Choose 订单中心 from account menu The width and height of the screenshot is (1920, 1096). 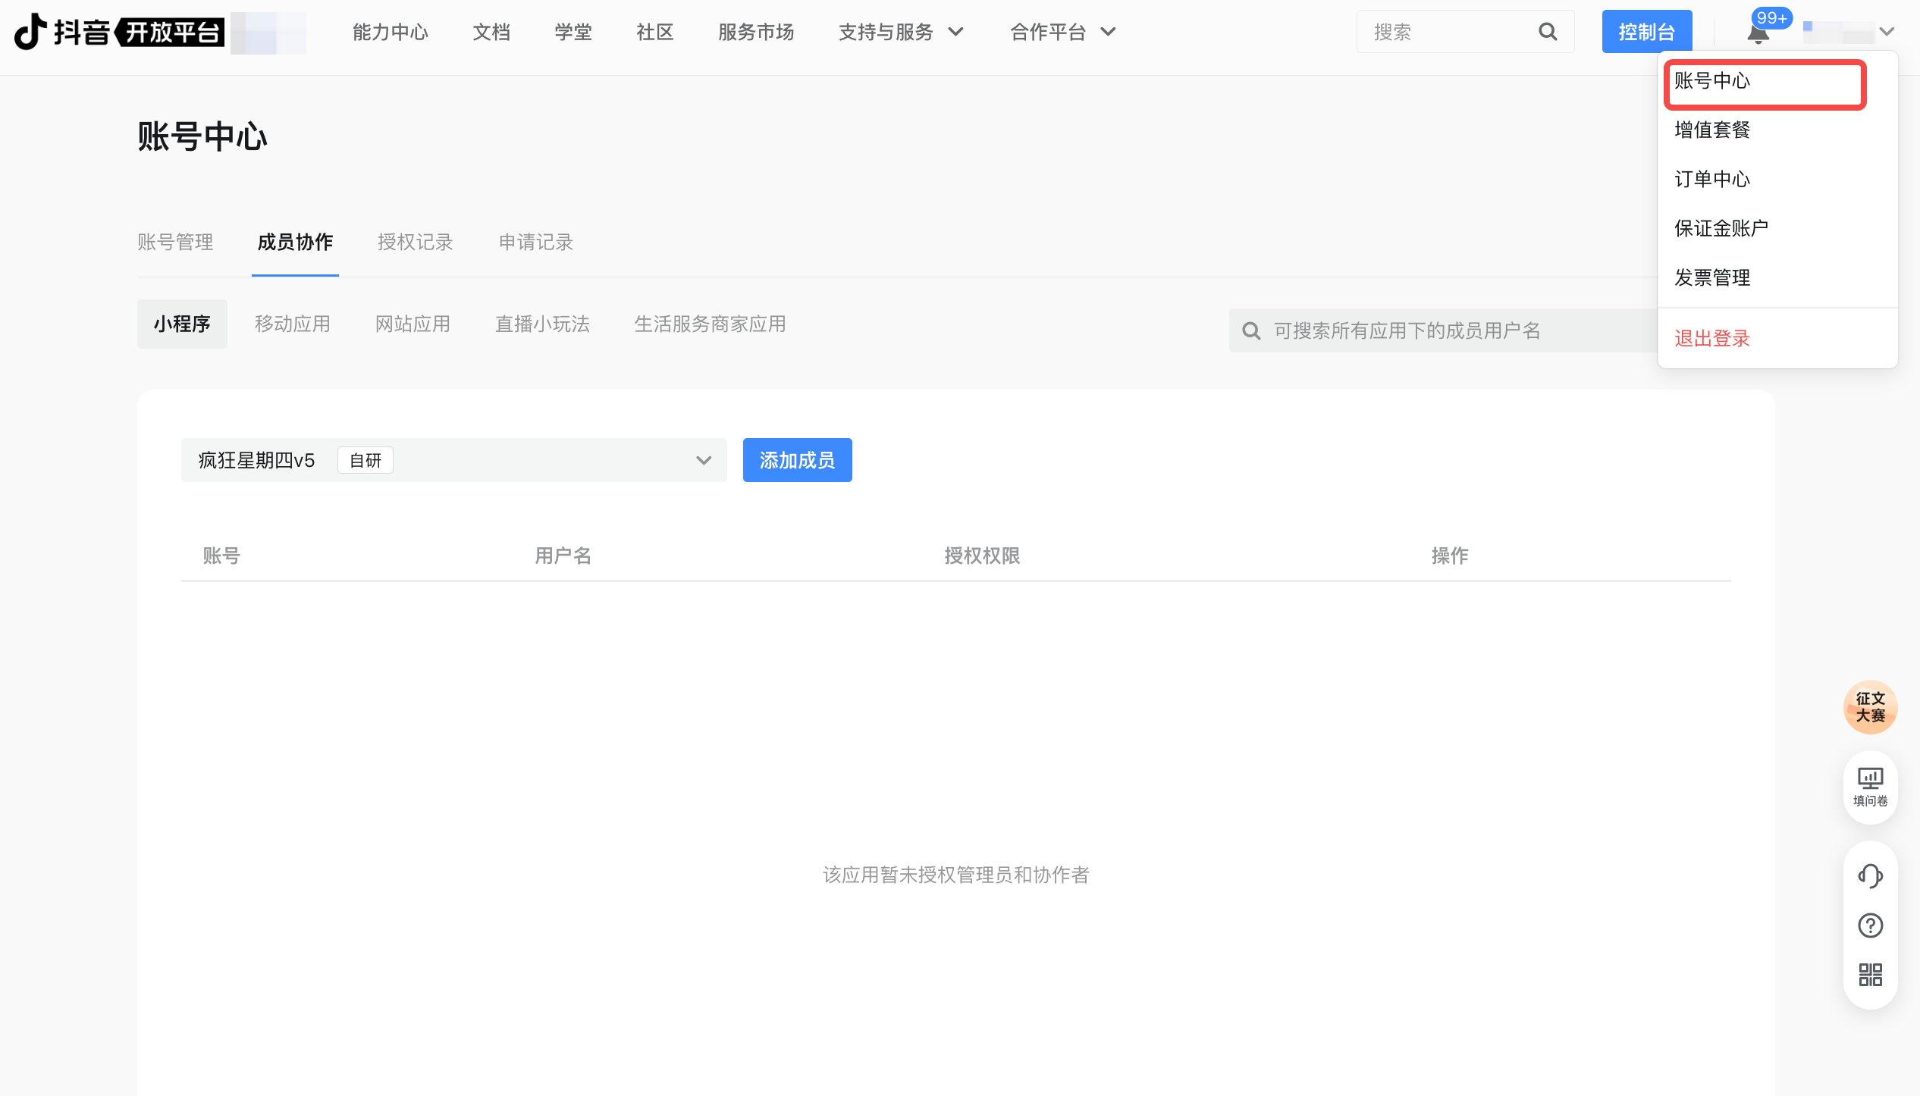tap(1711, 180)
